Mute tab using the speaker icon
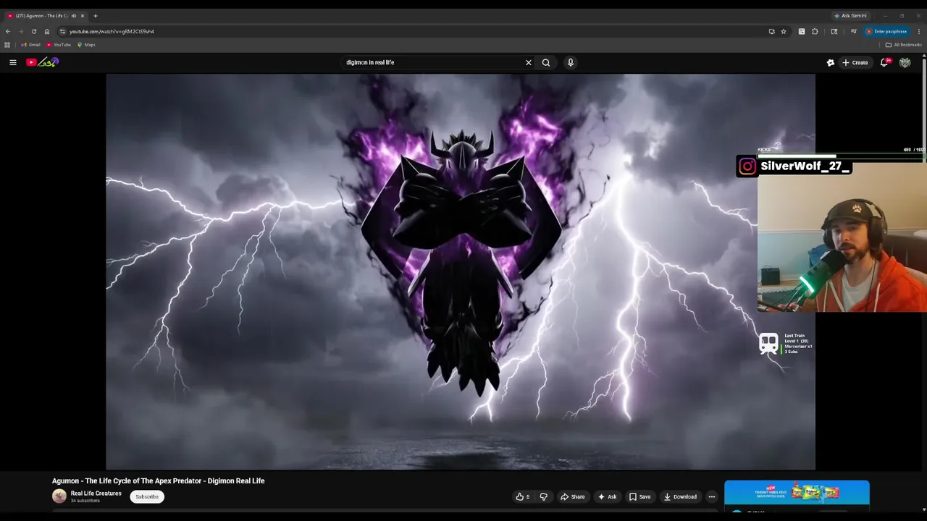 click(x=73, y=15)
